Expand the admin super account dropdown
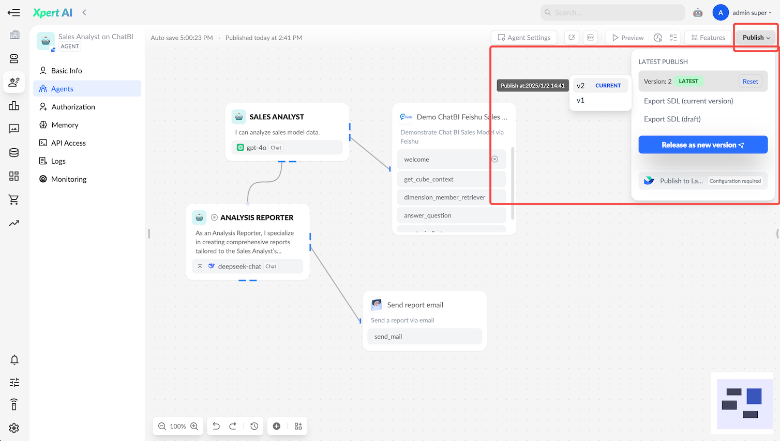780x441 pixels. (x=751, y=12)
